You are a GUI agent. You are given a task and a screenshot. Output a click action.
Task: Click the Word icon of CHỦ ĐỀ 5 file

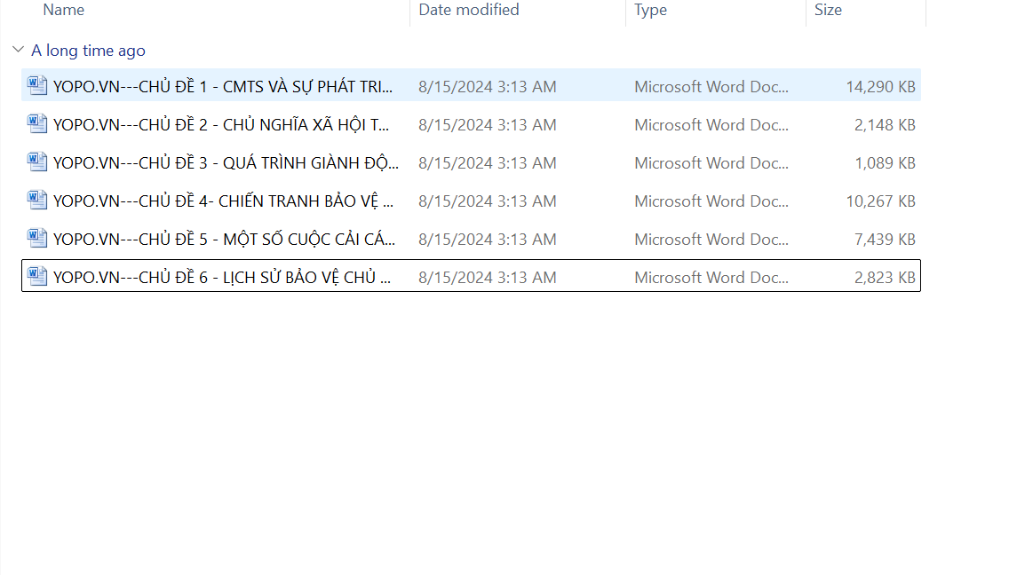37,239
